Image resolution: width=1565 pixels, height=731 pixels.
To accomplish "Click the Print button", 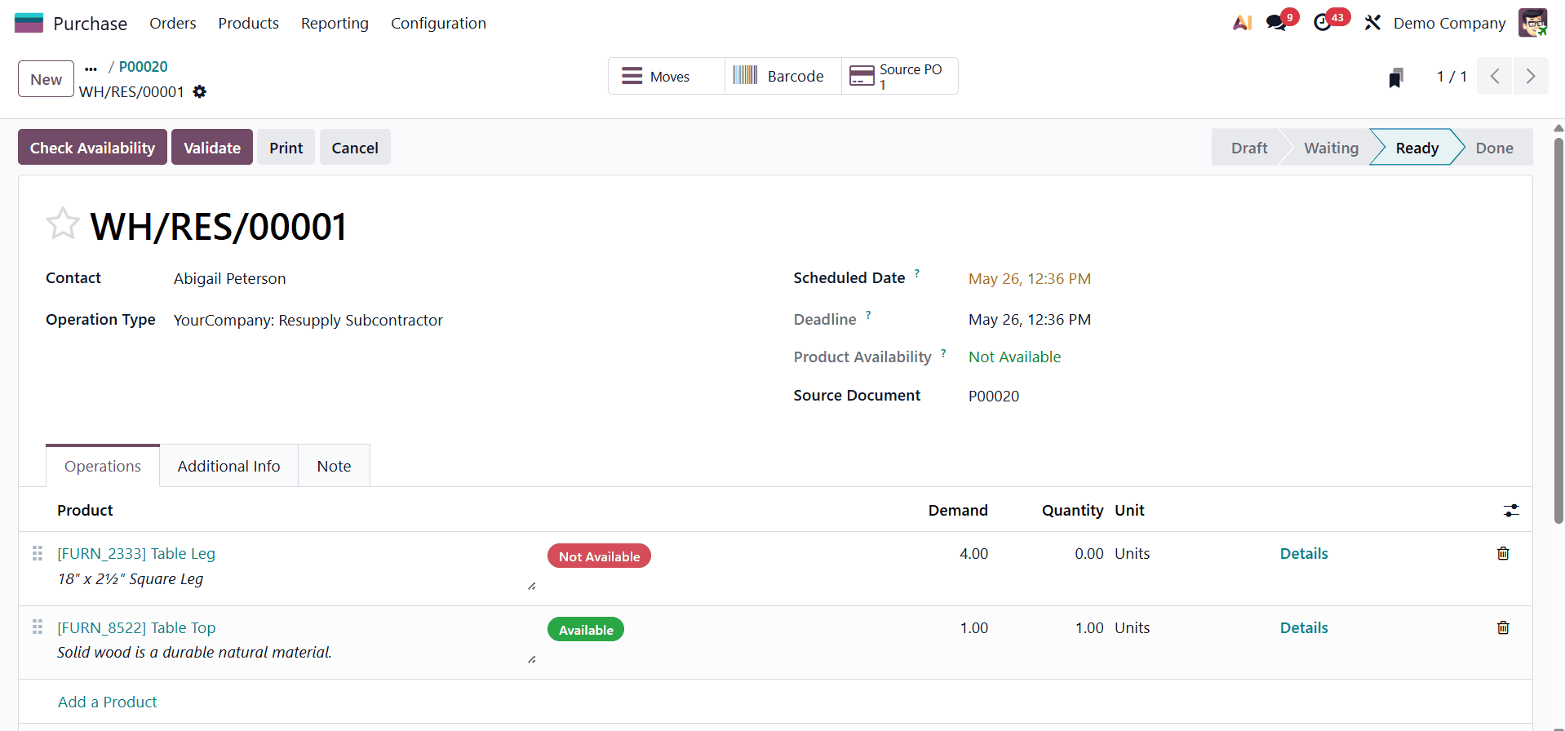I will click(x=286, y=147).
